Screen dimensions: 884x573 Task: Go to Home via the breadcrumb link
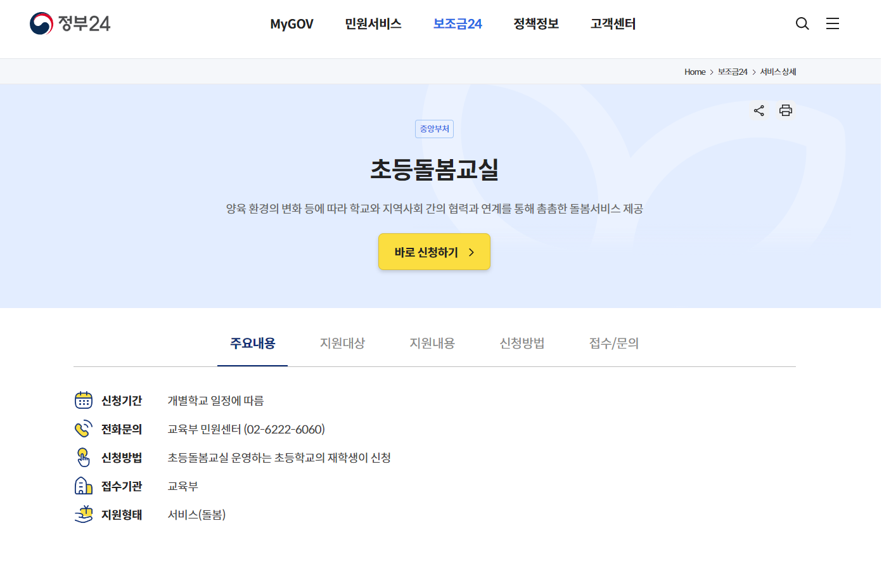click(x=695, y=72)
